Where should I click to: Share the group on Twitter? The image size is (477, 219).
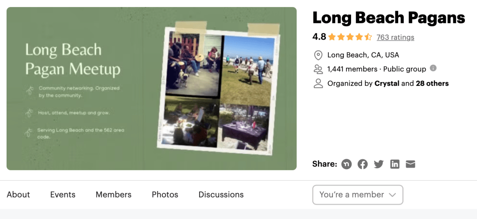[x=379, y=164]
